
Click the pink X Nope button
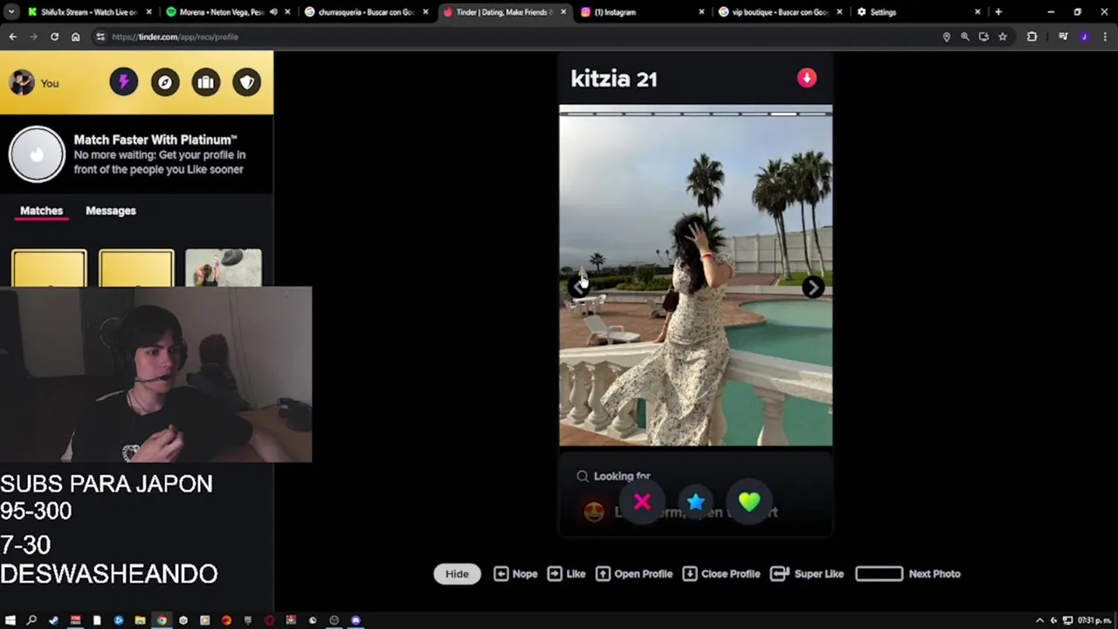click(x=642, y=502)
